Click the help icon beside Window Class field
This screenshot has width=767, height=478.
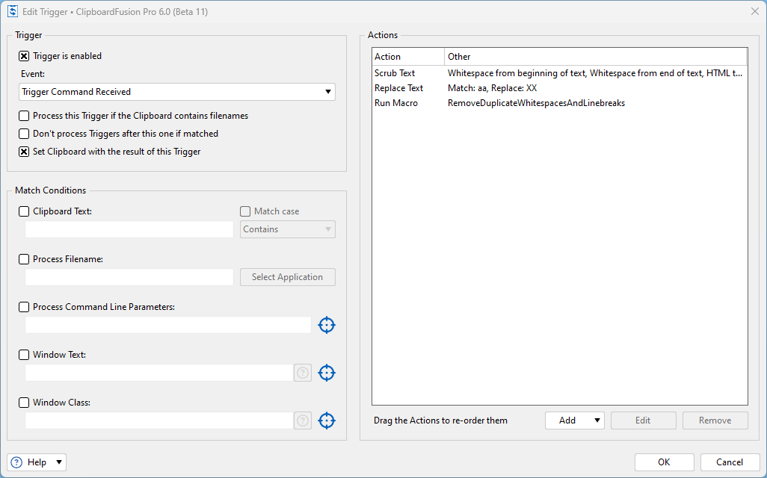click(x=303, y=420)
